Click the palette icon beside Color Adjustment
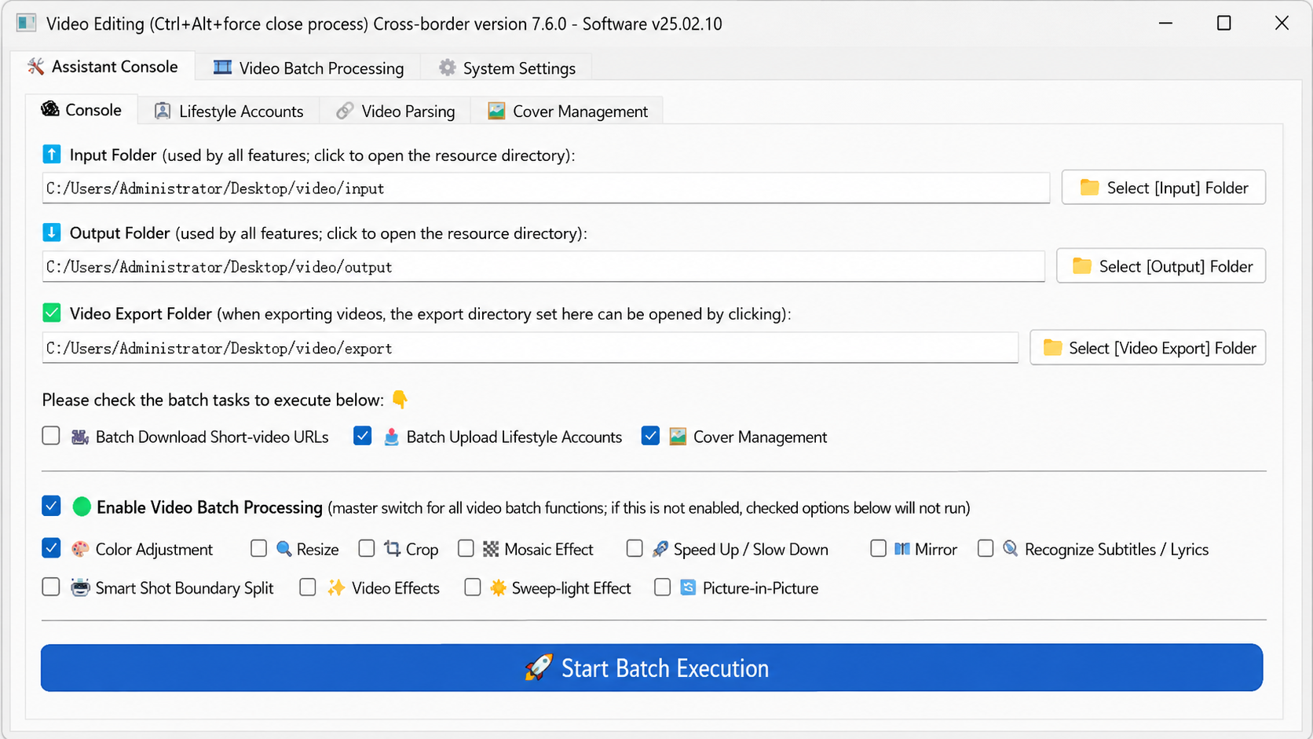Screen dimensions: 1313x739 click(x=80, y=549)
